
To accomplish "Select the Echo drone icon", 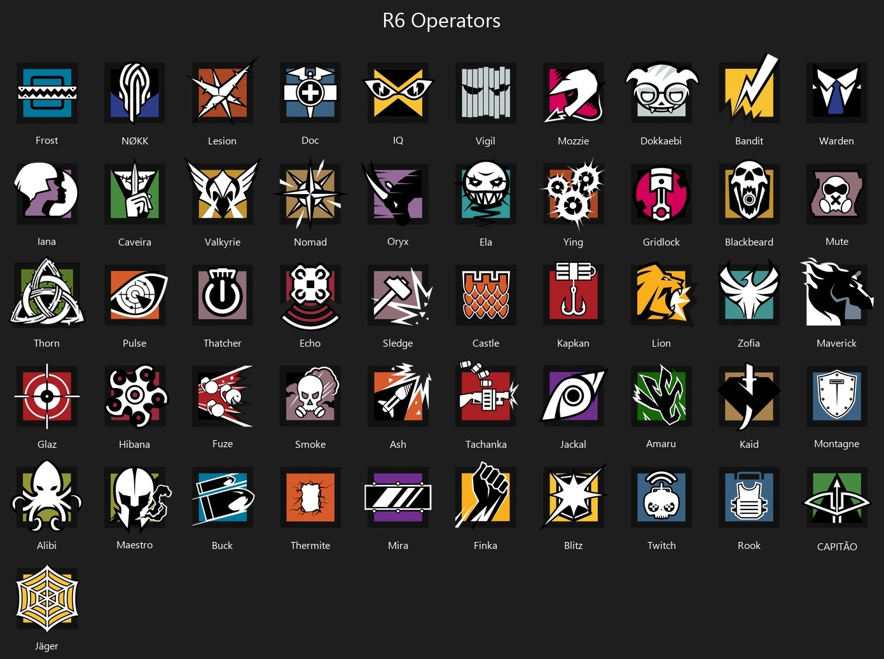I will coord(310,296).
